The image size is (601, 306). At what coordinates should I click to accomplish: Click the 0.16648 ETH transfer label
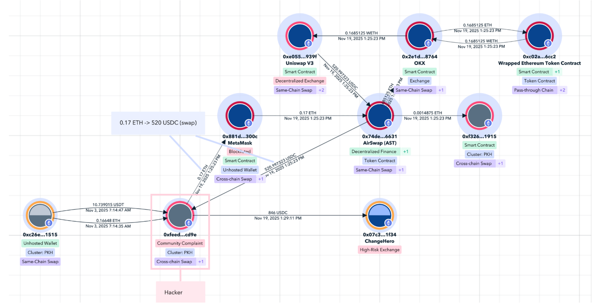point(108,221)
